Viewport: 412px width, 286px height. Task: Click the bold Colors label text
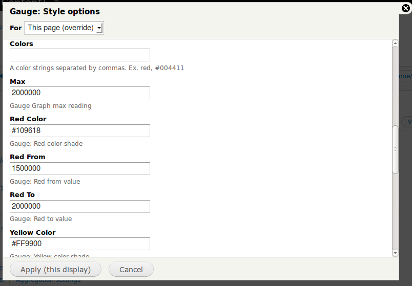click(22, 44)
